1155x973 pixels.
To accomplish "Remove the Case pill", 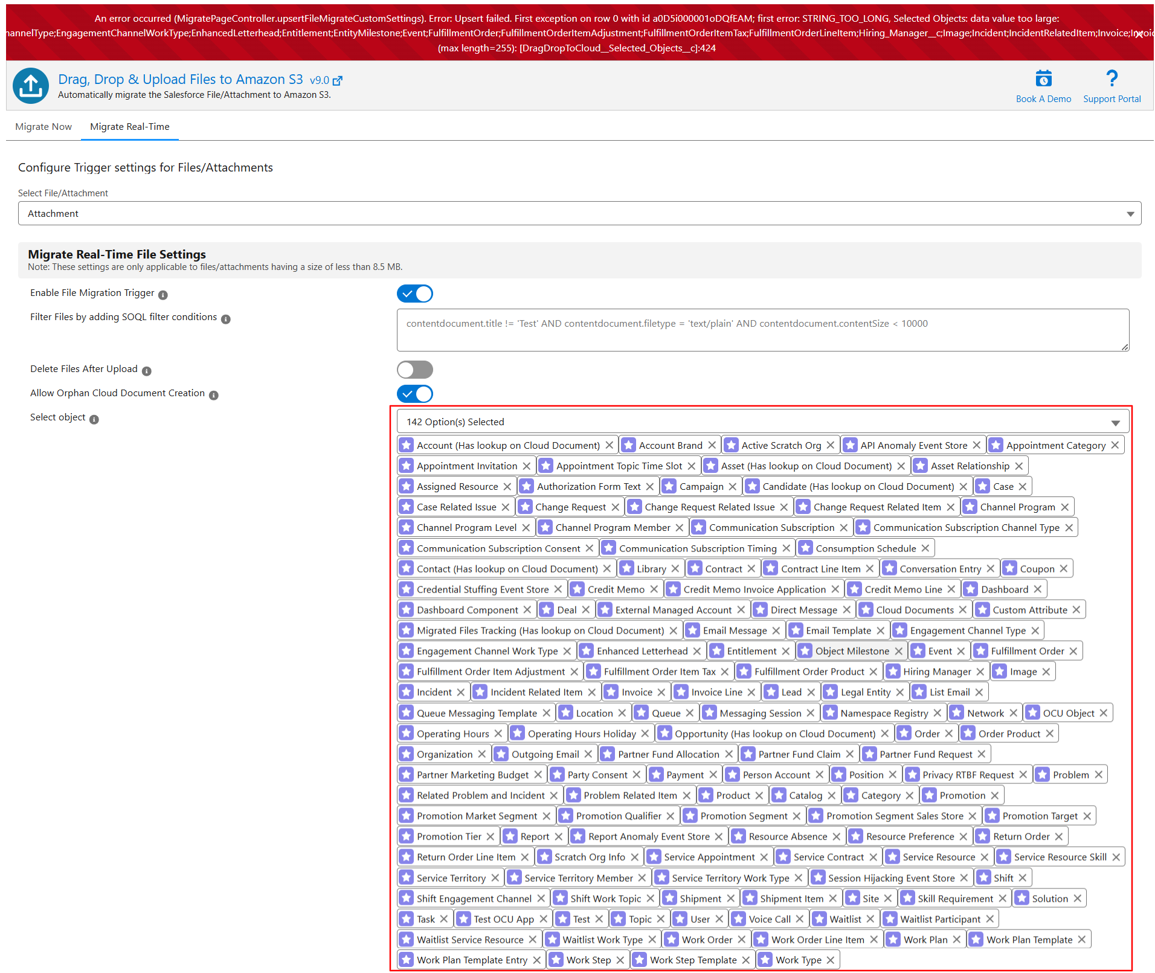I will [x=1023, y=486].
